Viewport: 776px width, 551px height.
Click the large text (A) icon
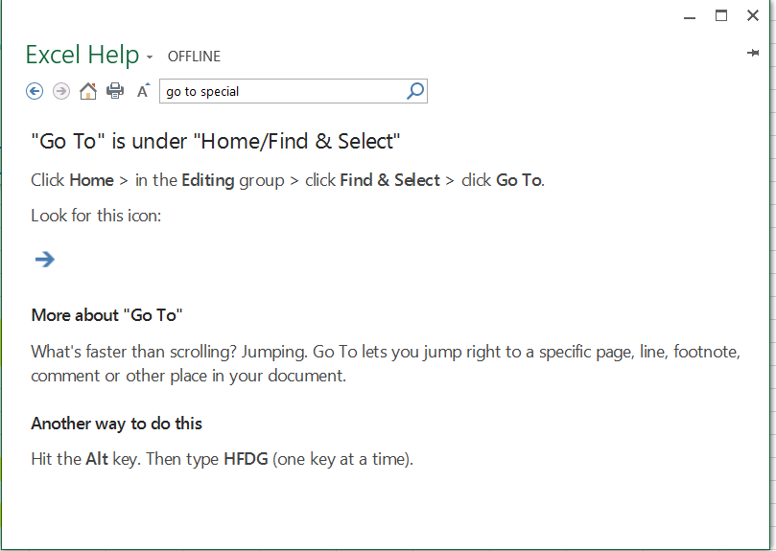tap(143, 91)
